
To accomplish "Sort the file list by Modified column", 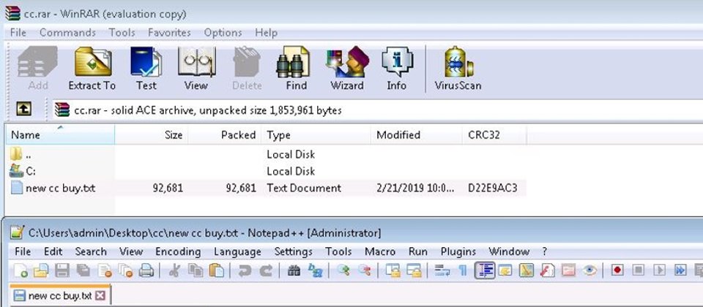I will (417, 134).
